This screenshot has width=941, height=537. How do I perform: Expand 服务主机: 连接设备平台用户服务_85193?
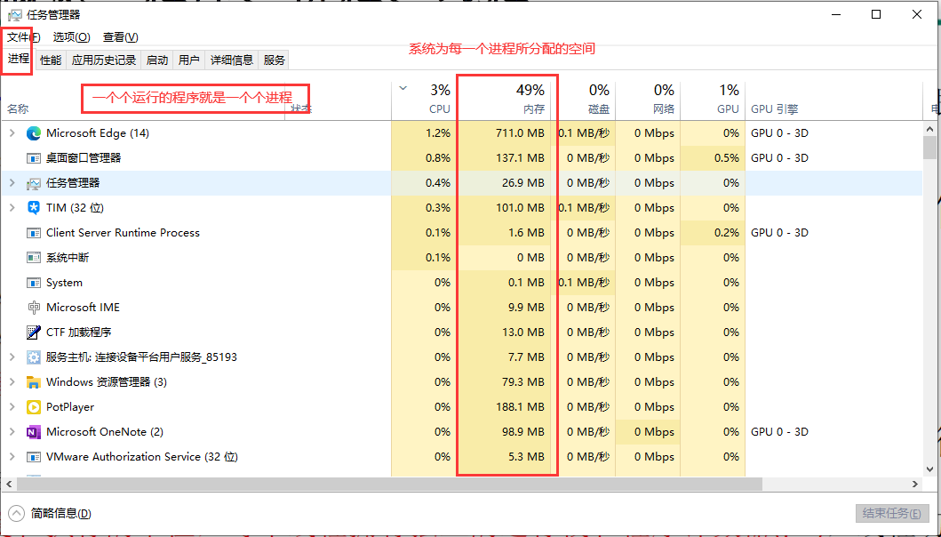click(12, 357)
